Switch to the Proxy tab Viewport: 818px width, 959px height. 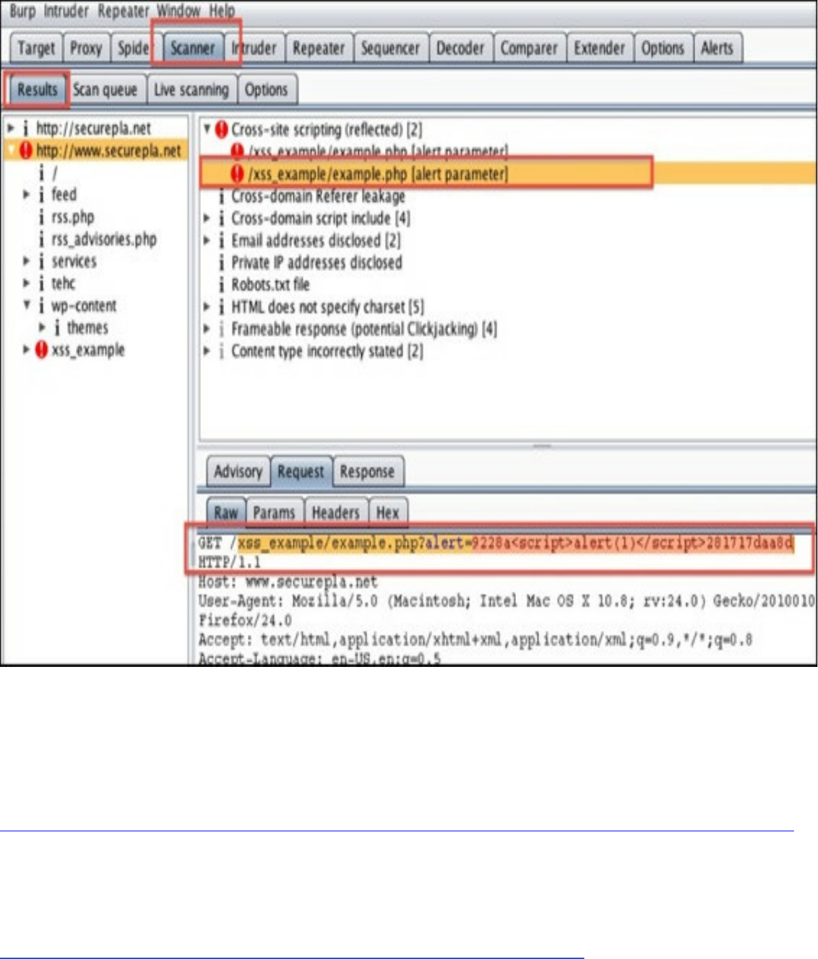point(86,48)
